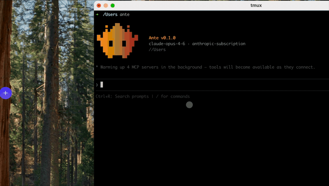Close the tmux window with red button
The image size is (329, 186).
(99, 5)
